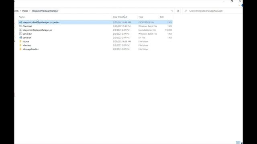Click Windows Batch File type for Client.bat

tap(148, 26)
